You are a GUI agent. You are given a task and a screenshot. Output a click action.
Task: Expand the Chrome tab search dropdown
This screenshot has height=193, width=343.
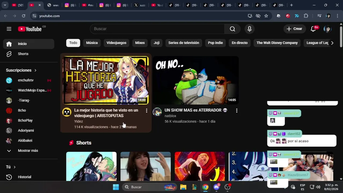pyautogui.click(x=5, y=5)
